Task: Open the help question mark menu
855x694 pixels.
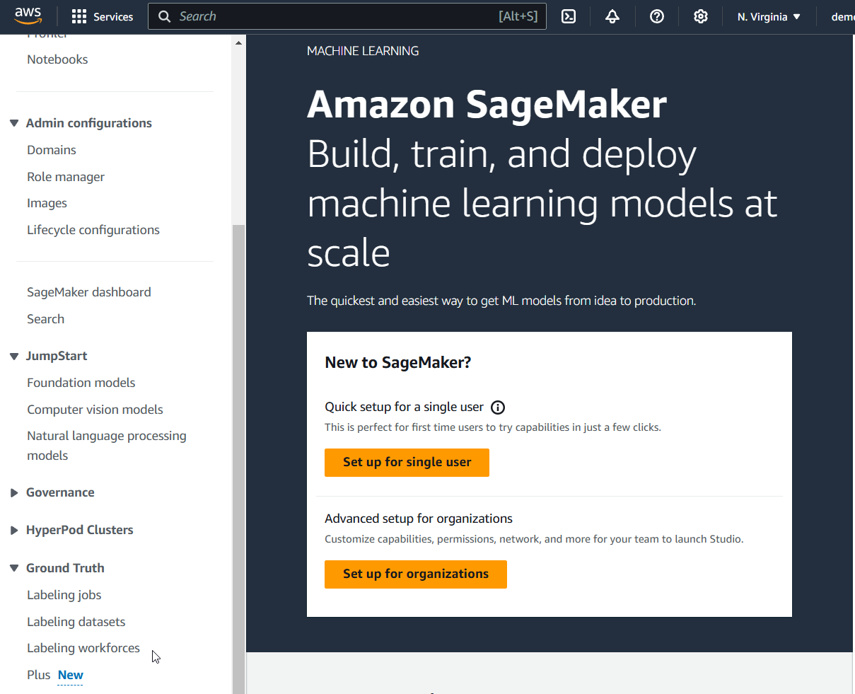Action: tap(657, 16)
